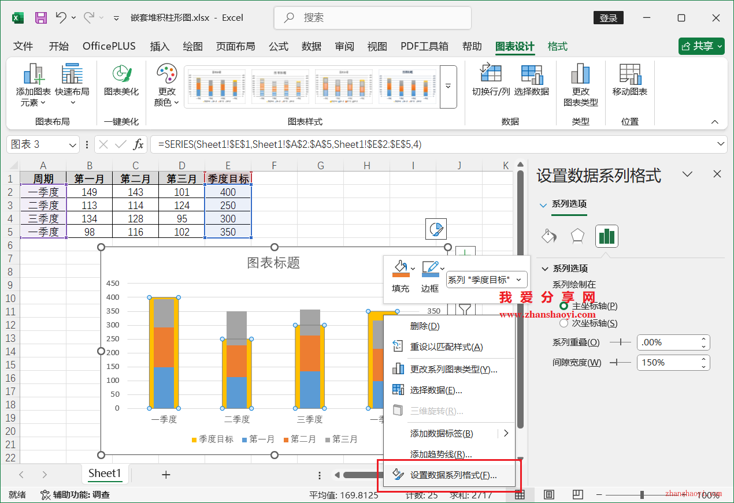Viewport: 734px width, 503px height.
Task: Open the Name Box dropdown arrow
Action: 72,144
